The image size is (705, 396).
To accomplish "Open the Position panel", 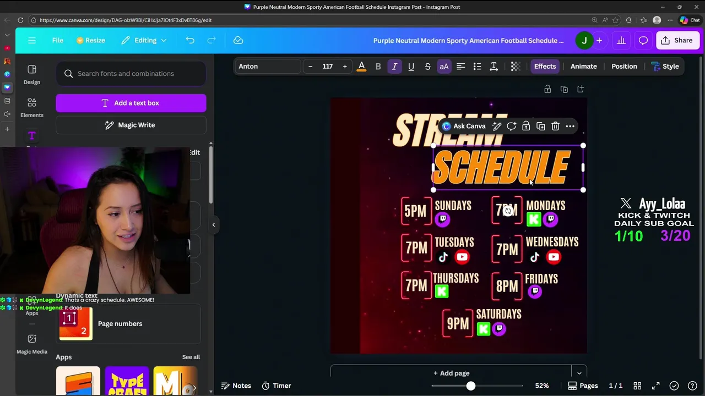I will (624, 66).
